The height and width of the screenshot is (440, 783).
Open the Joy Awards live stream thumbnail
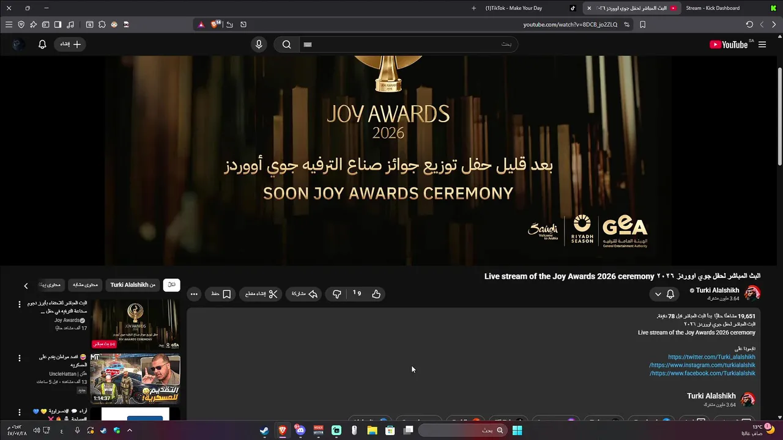coord(135,324)
